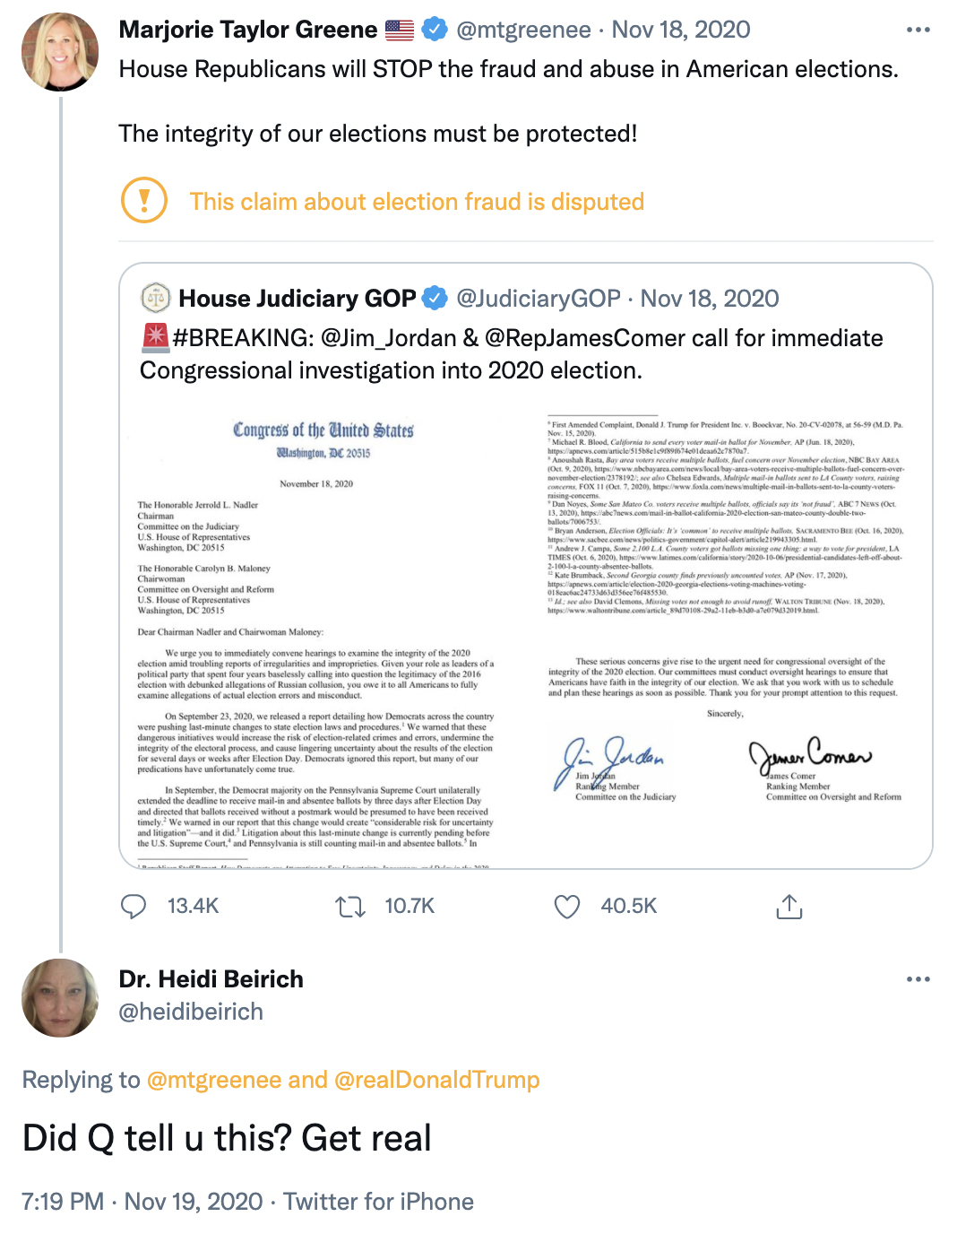The height and width of the screenshot is (1234, 957).
Task: Click the Nov 18, 2020 tweet date
Action: (680, 30)
